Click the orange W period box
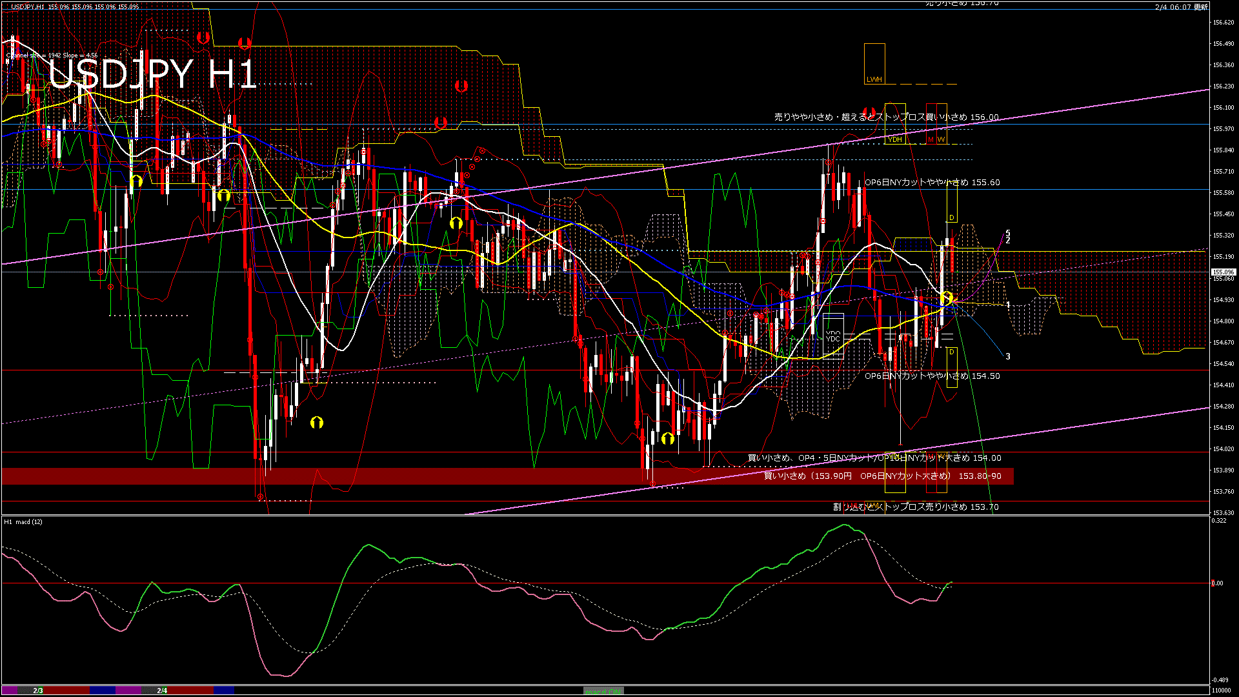The image size is (1239, 697). (x=942, y=139)
